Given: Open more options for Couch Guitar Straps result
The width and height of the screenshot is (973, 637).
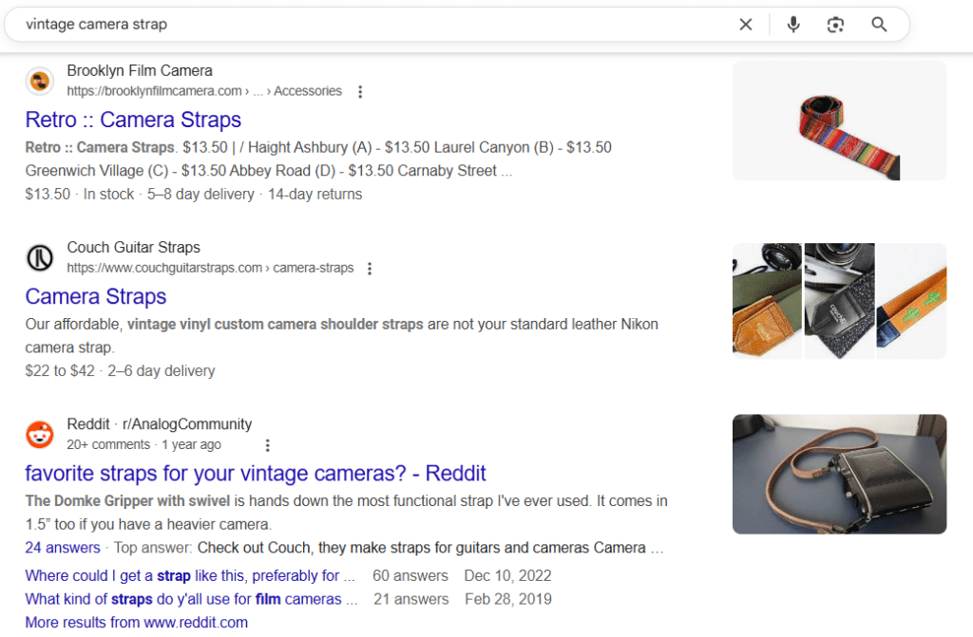Looking at the screenshot, I should tap(370, 269).
